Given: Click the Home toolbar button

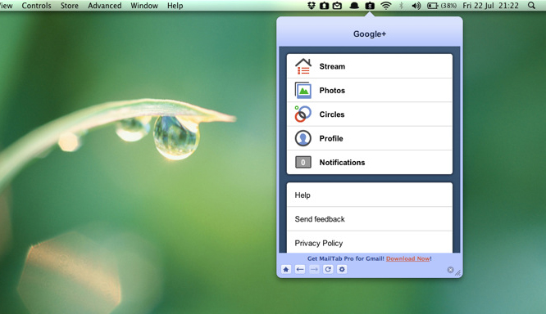Looking at the screenshot, I should tap(286, 269).
